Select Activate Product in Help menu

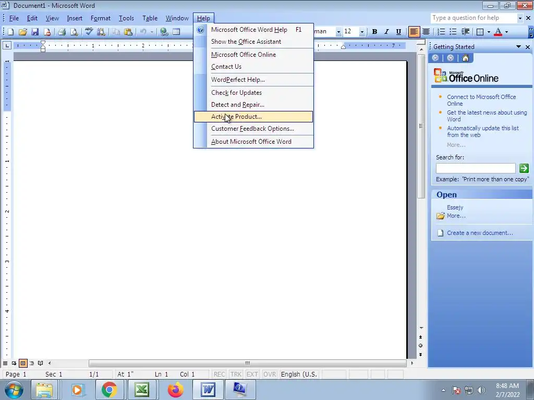click(x=253, y=117)
